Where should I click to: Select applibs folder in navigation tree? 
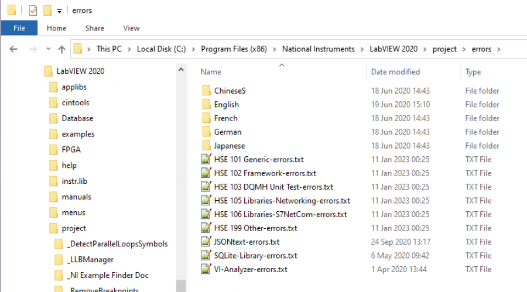pyautogui.click(x=74, y=87)
